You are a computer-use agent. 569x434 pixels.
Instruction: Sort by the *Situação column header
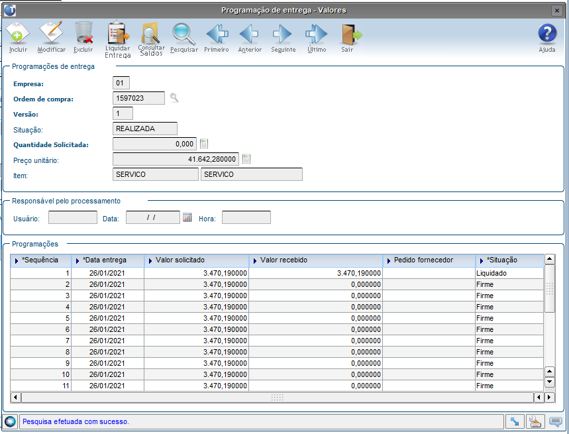tap(509, 260)
